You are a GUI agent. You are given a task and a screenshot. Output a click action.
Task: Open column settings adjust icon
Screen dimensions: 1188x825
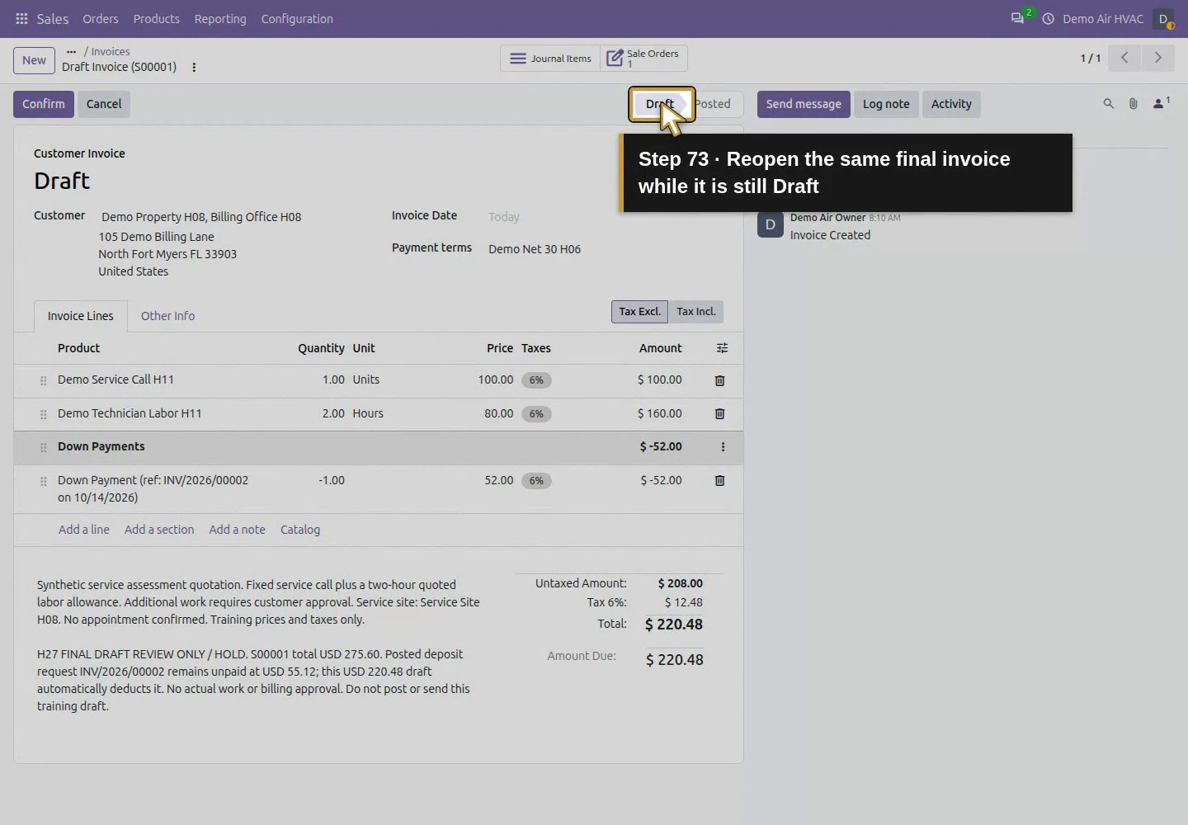[722, 348]
